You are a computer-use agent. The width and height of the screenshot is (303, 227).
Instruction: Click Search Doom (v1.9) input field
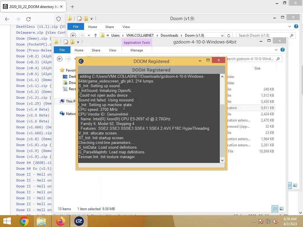(264, 35)
